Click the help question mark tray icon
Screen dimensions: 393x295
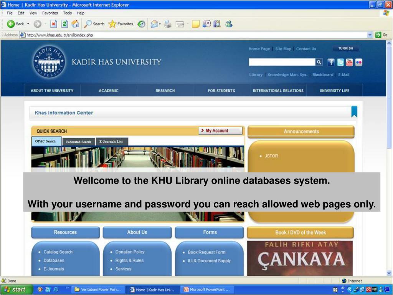click(x=335, y=290)
